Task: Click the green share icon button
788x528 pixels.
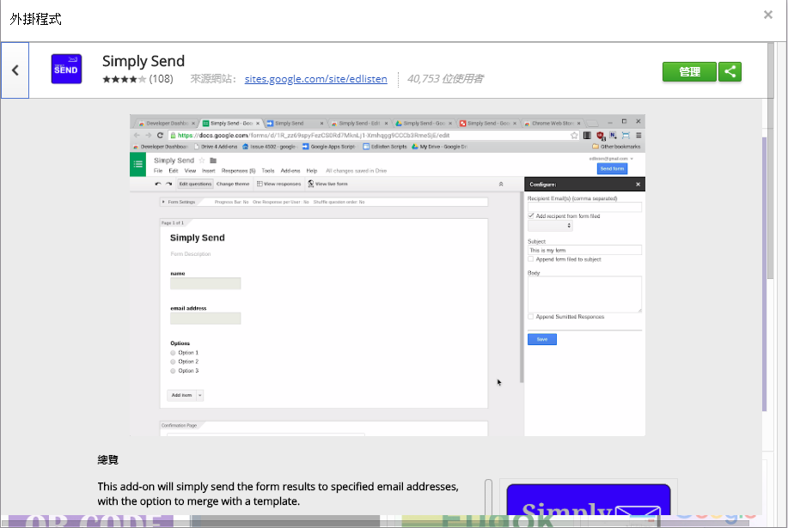Action: coord(730,72)
